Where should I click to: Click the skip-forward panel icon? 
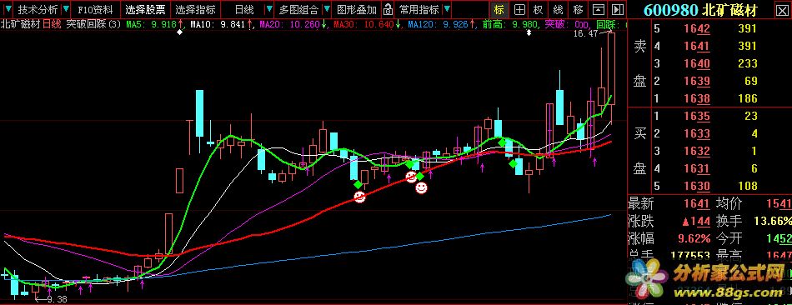click(x=617, y=9)
